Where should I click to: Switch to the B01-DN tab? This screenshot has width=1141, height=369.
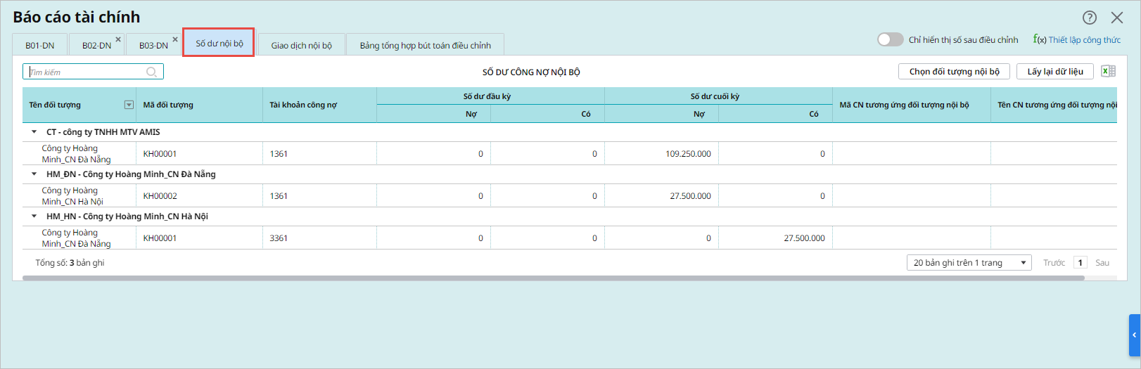click(x=39, y=45)
